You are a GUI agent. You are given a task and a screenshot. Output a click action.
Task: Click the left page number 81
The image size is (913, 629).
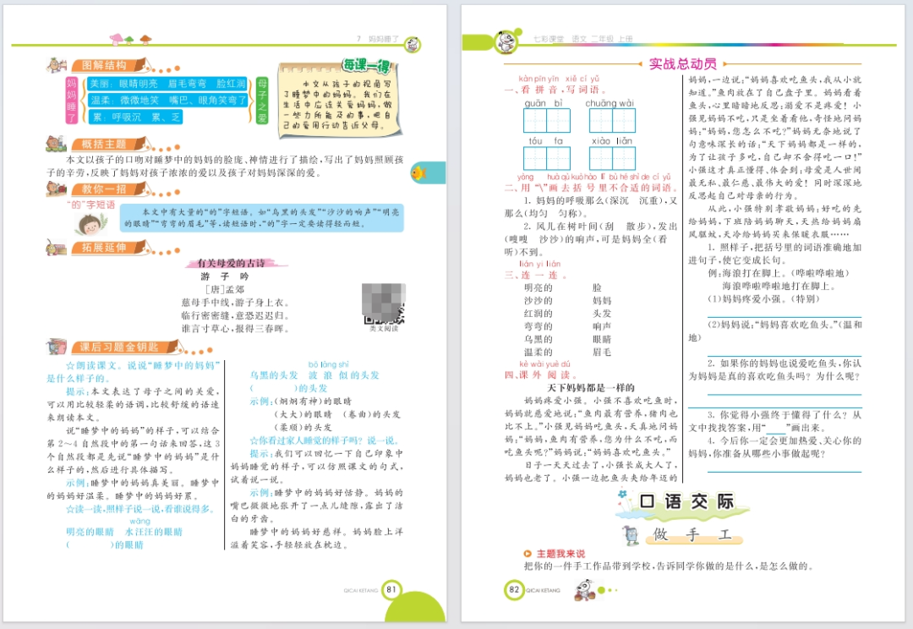click(391, 589)
